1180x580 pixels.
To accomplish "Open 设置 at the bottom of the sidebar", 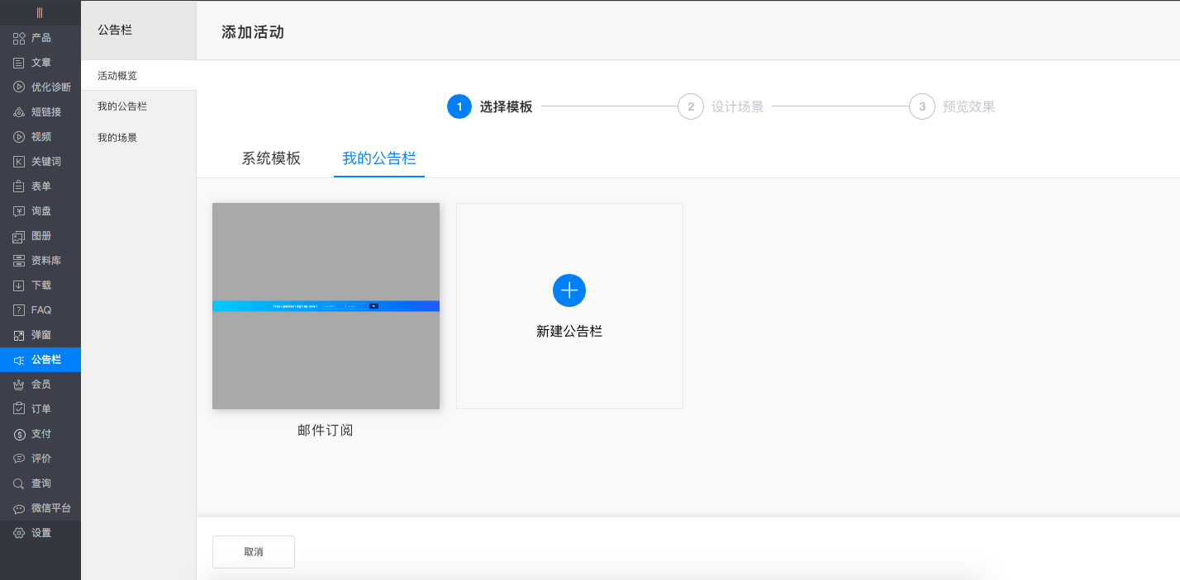I will pos(37,532).
